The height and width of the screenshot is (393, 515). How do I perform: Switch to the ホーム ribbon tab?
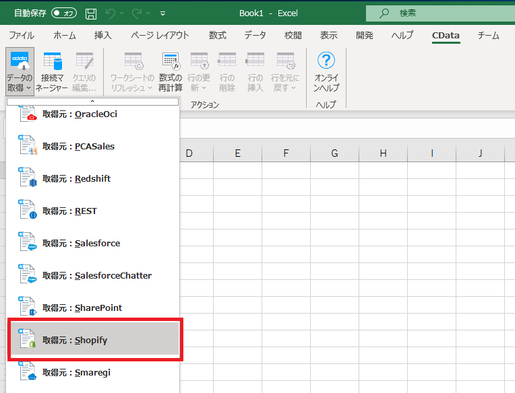coord(65,35)
